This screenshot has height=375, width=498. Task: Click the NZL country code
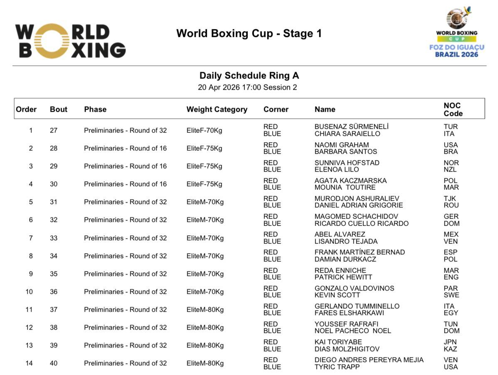(450, 170)
